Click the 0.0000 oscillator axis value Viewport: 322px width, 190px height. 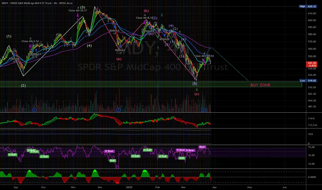[312, 177]
